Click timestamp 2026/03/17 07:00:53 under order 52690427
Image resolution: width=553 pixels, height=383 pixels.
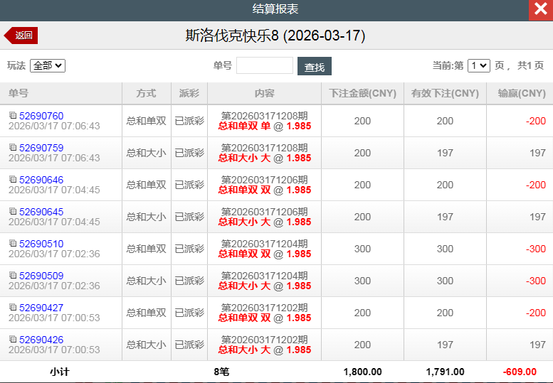(x=54, y=318)
